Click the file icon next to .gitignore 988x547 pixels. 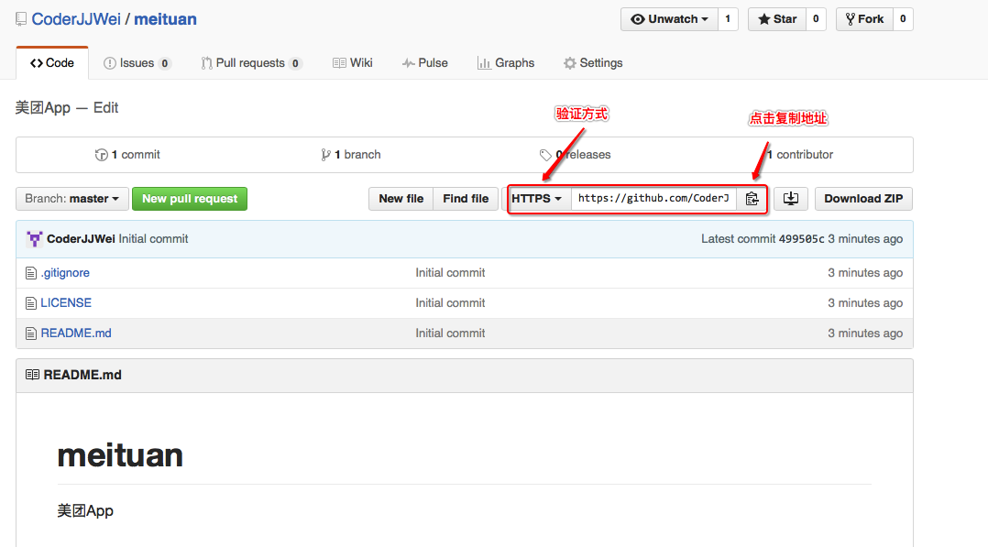[x=31, y=273]
